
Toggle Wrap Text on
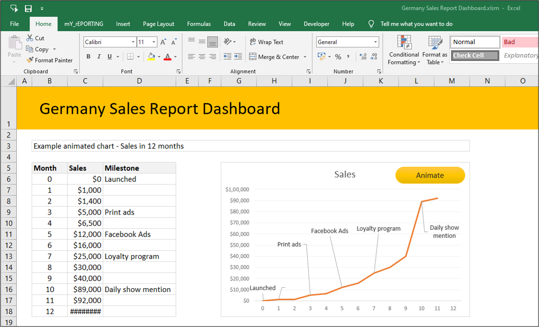[x=266, y=42]
